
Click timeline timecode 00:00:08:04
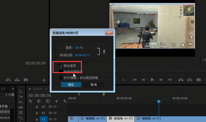coord(40,96)
